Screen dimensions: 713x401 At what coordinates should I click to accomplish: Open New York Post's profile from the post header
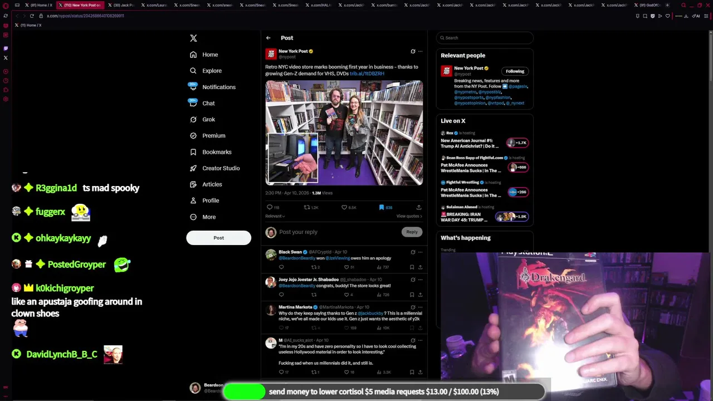(293, 51)
